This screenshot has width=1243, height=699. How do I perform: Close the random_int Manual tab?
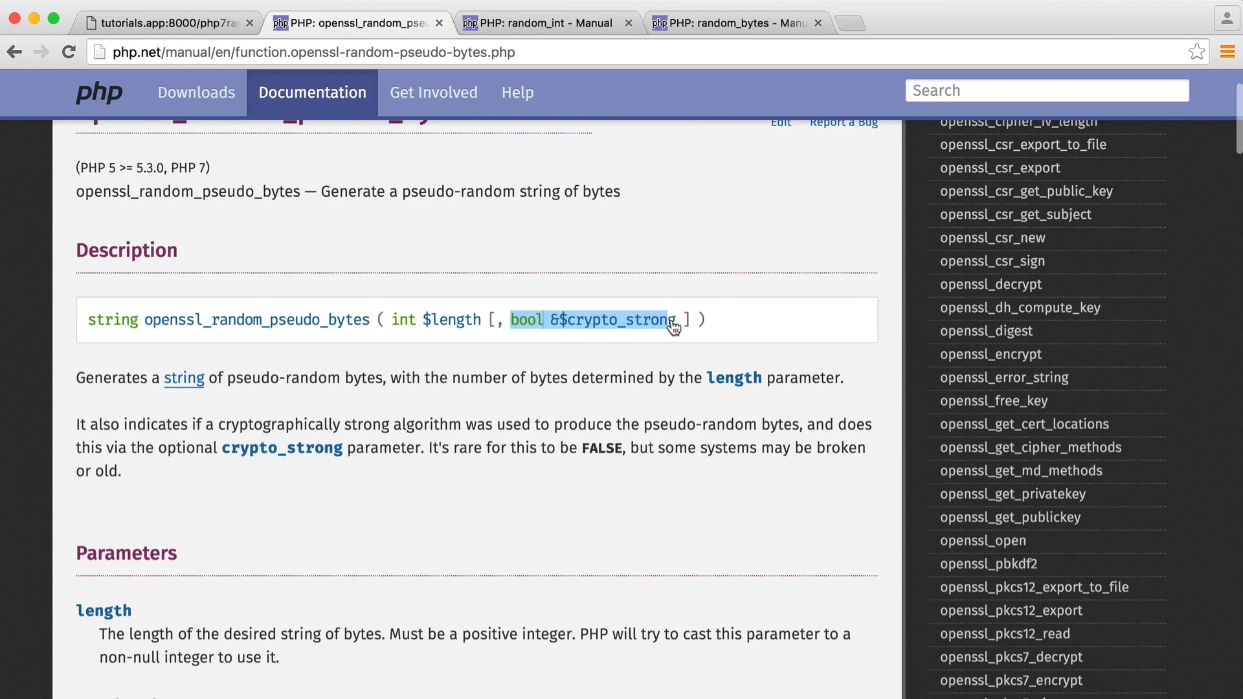click(628, 23)
